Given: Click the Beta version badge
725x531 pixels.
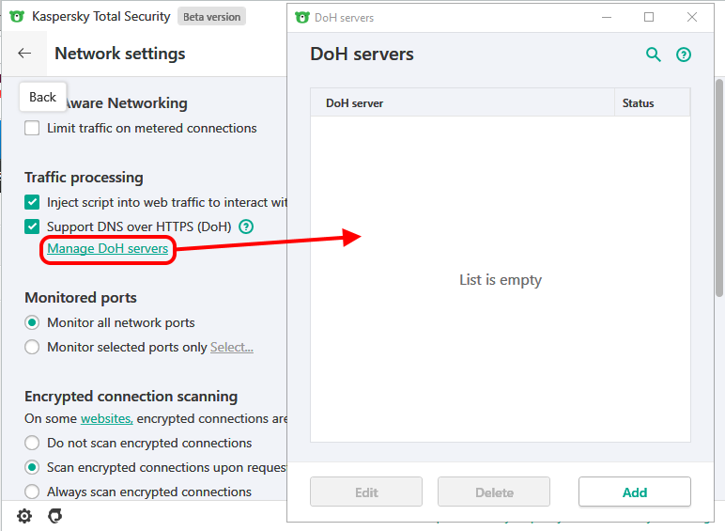Looking at the screenshot, I should (211, 17).
